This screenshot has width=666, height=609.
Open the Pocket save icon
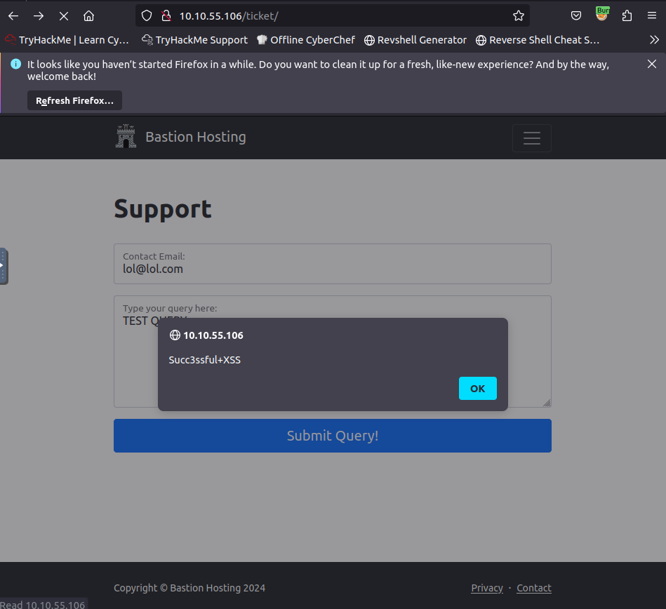575,15
